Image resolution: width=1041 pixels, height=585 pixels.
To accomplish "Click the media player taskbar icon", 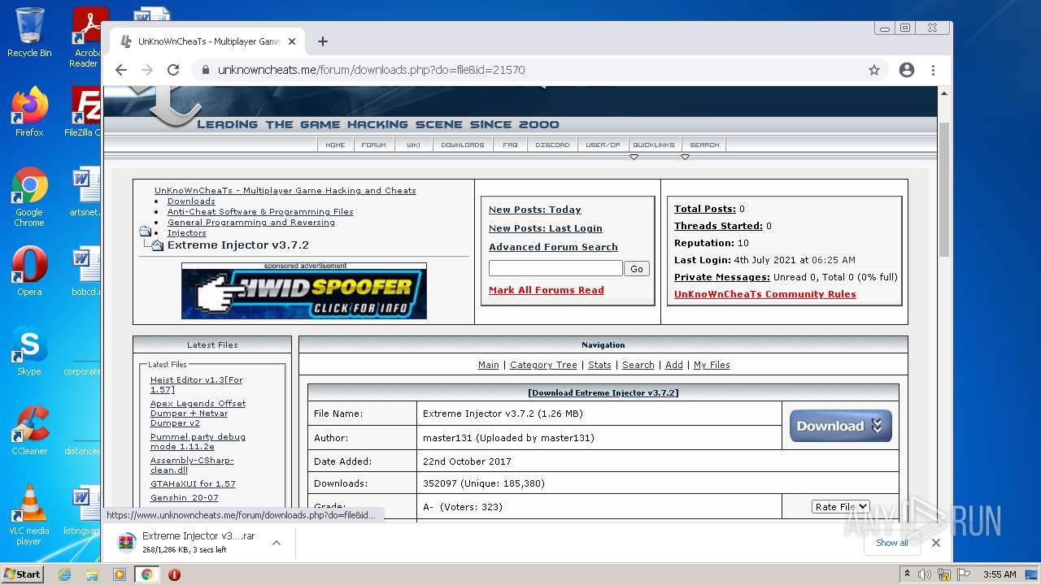I will click(120, 574).
